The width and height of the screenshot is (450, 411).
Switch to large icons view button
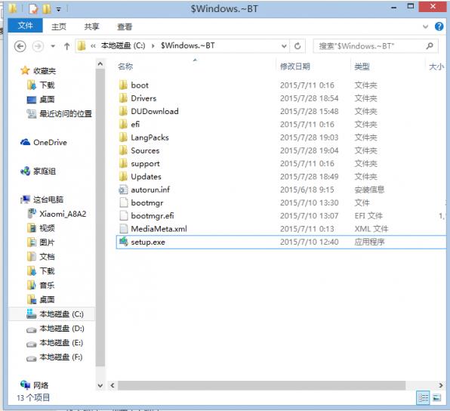(x=437, y=398)
